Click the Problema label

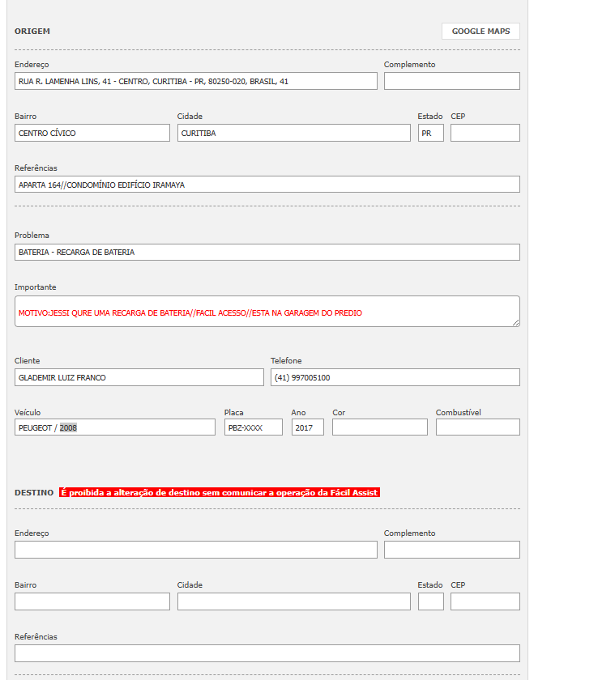[x=32, y=235]
